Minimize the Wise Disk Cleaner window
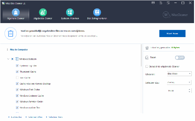The width and height of the screenshot is (195, 121). 175,3
